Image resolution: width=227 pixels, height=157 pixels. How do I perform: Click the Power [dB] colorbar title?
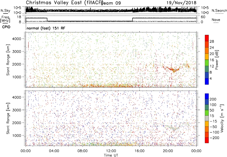(x=217, y=60)
